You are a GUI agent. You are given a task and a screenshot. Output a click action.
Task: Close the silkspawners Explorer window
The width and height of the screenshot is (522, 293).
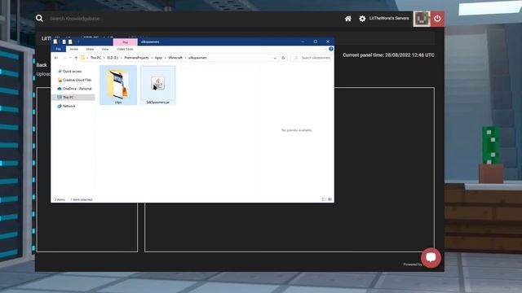coord(328,42)
